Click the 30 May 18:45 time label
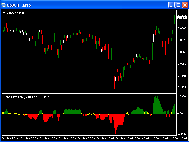The width and height of the screenshot is (190, 142). tap(124, 138)
